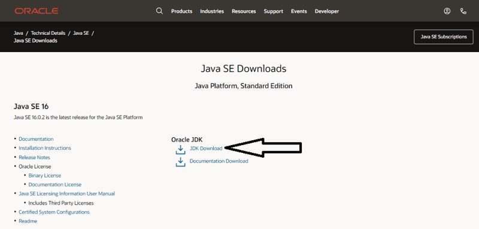Click 'Java SE Downloads' breadcrumb text
Viewport: 479px width, 229px height.
tap(35, 40)
